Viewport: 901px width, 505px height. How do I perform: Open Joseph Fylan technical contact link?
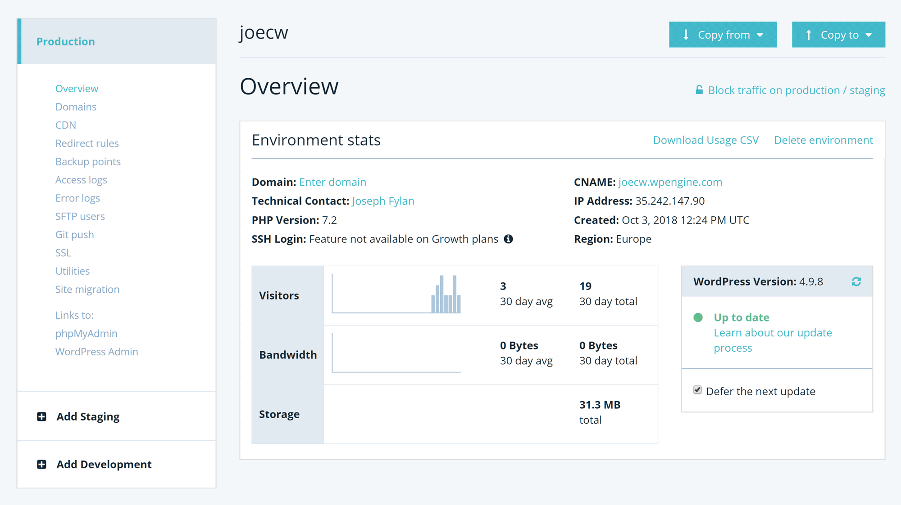pyautogui.click(x=383, y=201)
